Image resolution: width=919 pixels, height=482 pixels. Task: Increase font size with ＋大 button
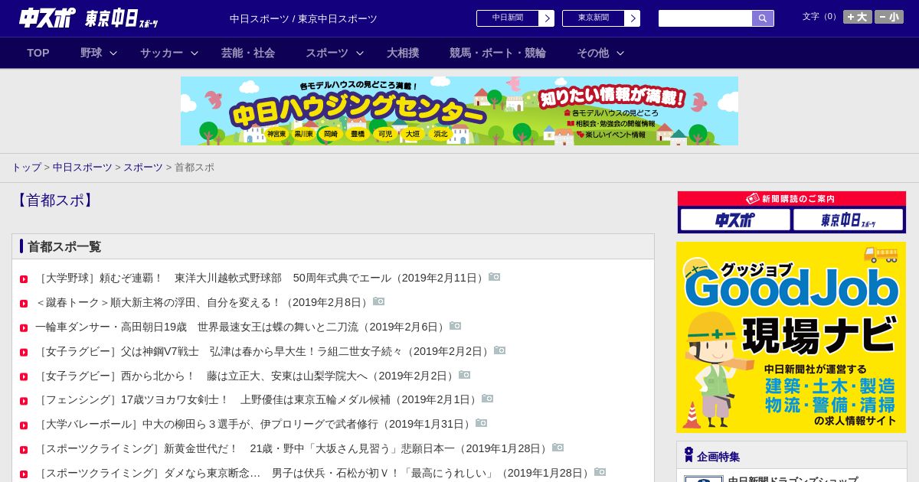(x=858, y=17)
